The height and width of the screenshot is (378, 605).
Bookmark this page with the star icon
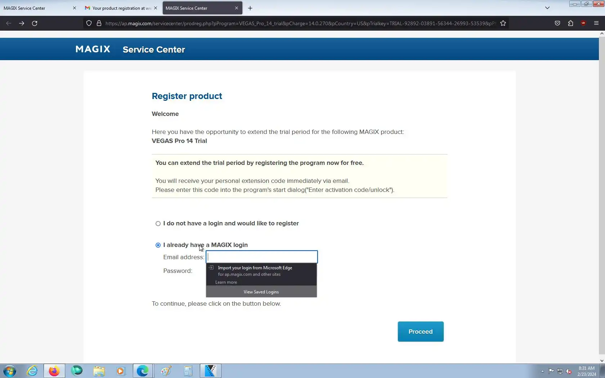point(503,23)
